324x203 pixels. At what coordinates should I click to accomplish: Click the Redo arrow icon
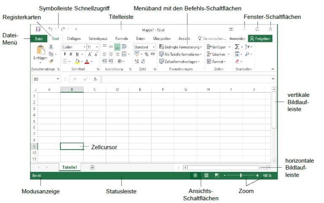tap(63, 29)
